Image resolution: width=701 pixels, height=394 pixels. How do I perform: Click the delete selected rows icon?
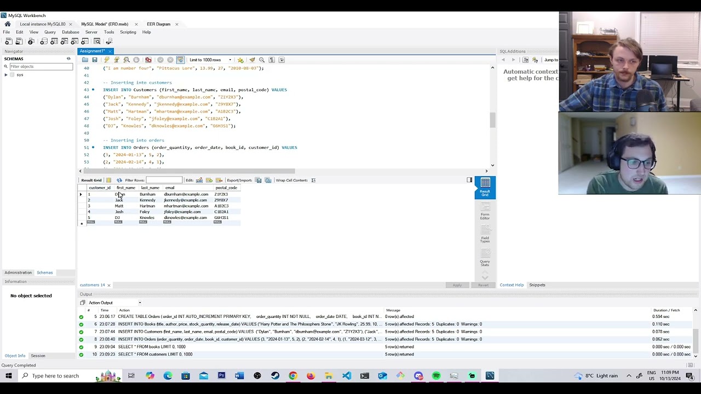pos(219,180)
